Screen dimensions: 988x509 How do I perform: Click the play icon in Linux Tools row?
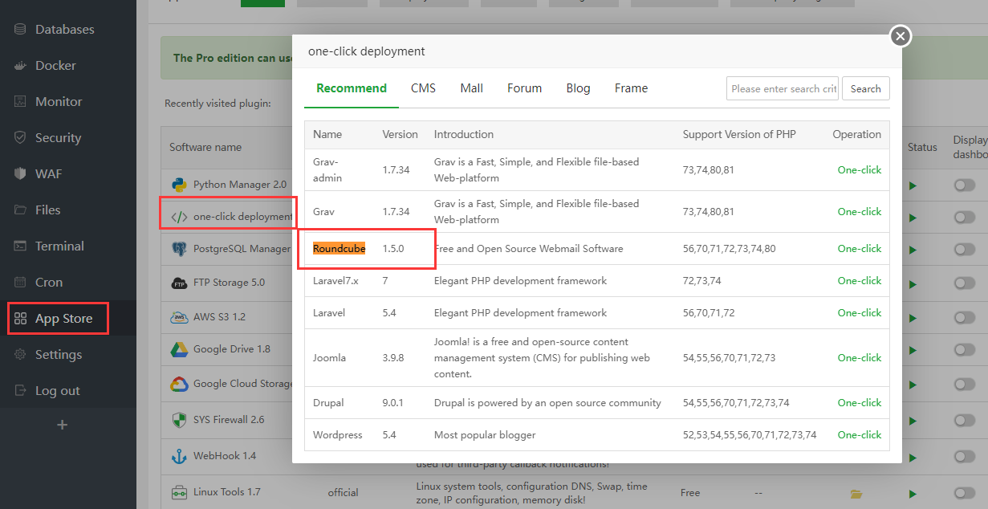pyautogui.click(x=913, y=494)
